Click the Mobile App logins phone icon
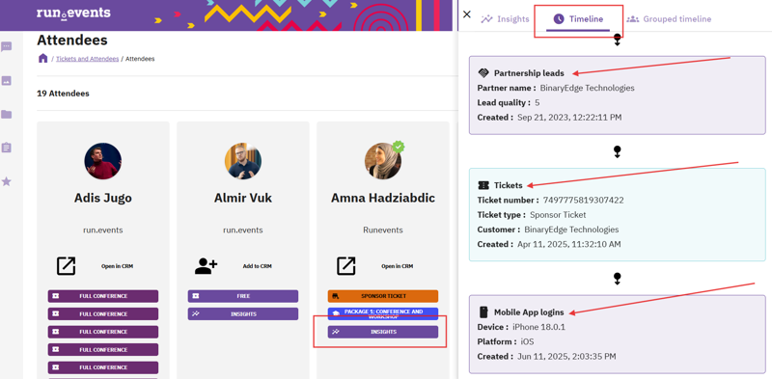Viewport: 772px width, 379px height. coord(483,312)
